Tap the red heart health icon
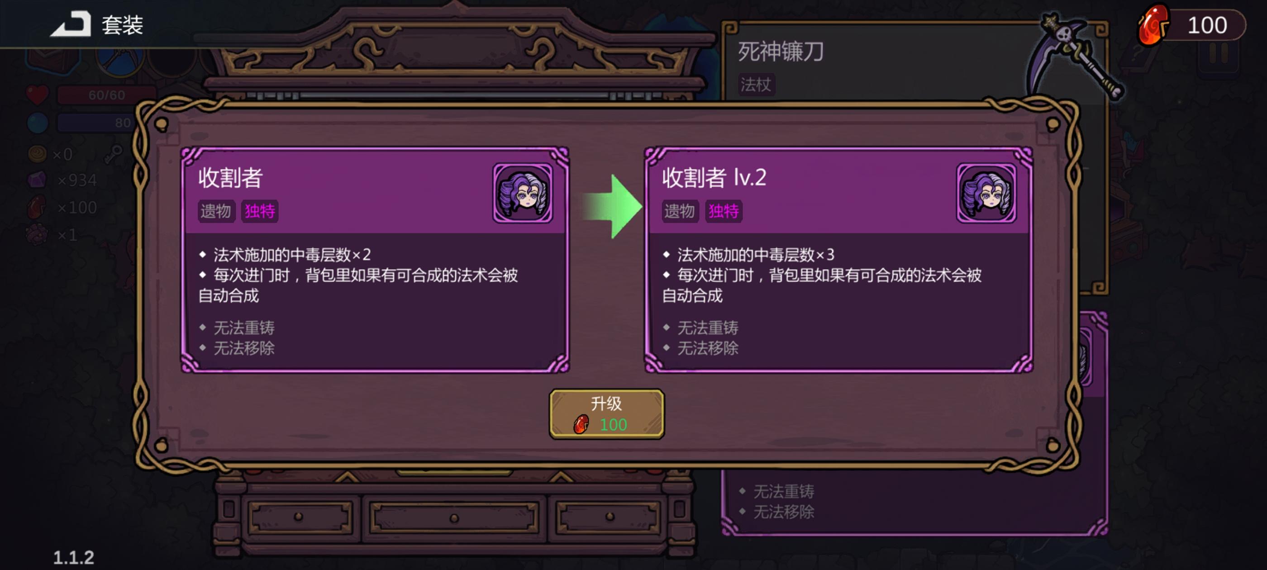 [x=38, y=95]
